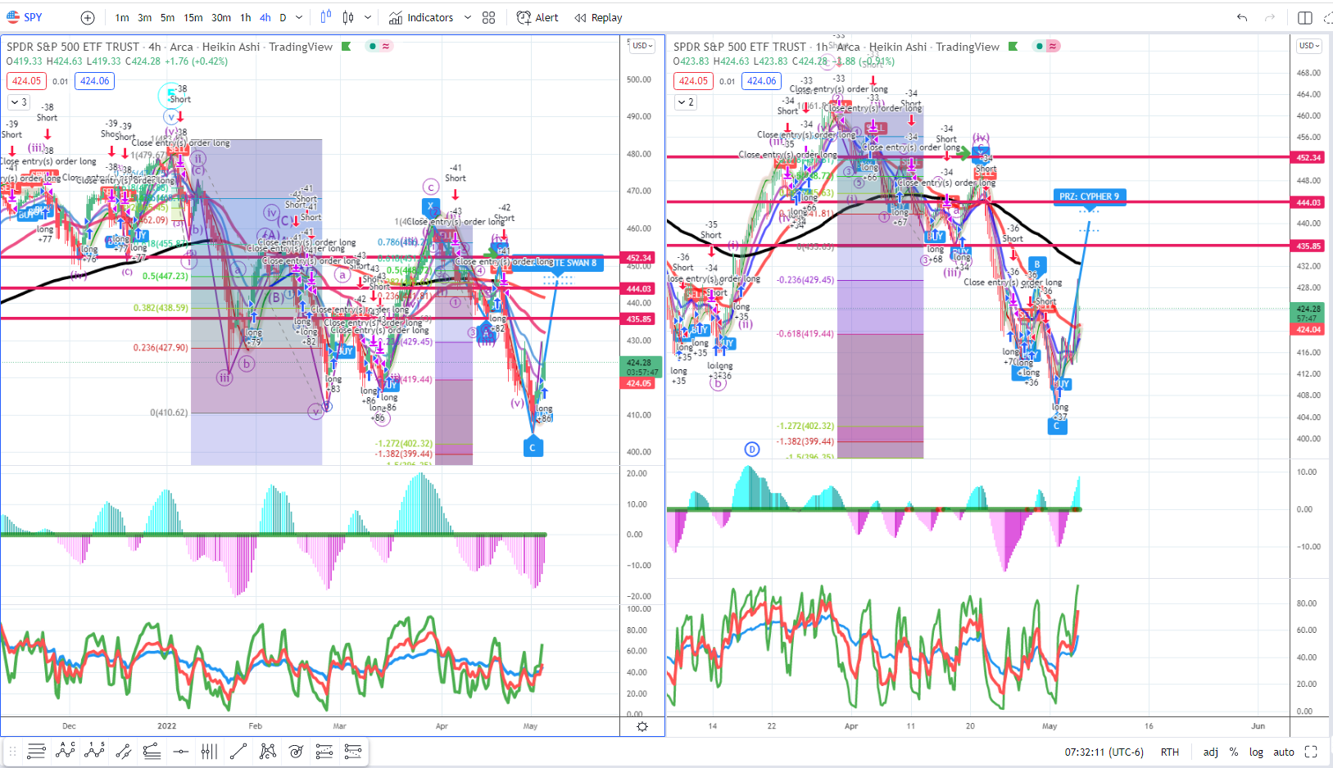Screen dimensions: 1333x768
Task: Open the USD currency dropdown on 1h chart
Action: coord(1309,46)
